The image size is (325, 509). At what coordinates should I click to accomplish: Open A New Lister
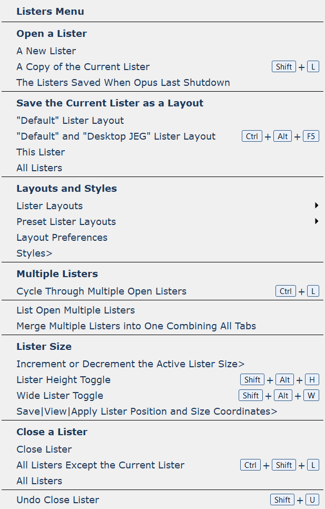46,51
